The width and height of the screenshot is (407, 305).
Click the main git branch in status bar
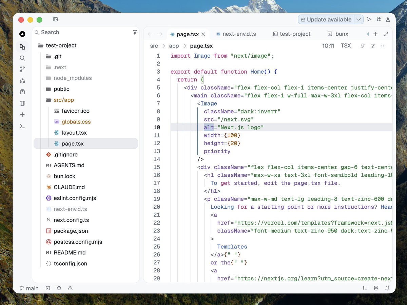pyautogui.click(x=29, y=288)
